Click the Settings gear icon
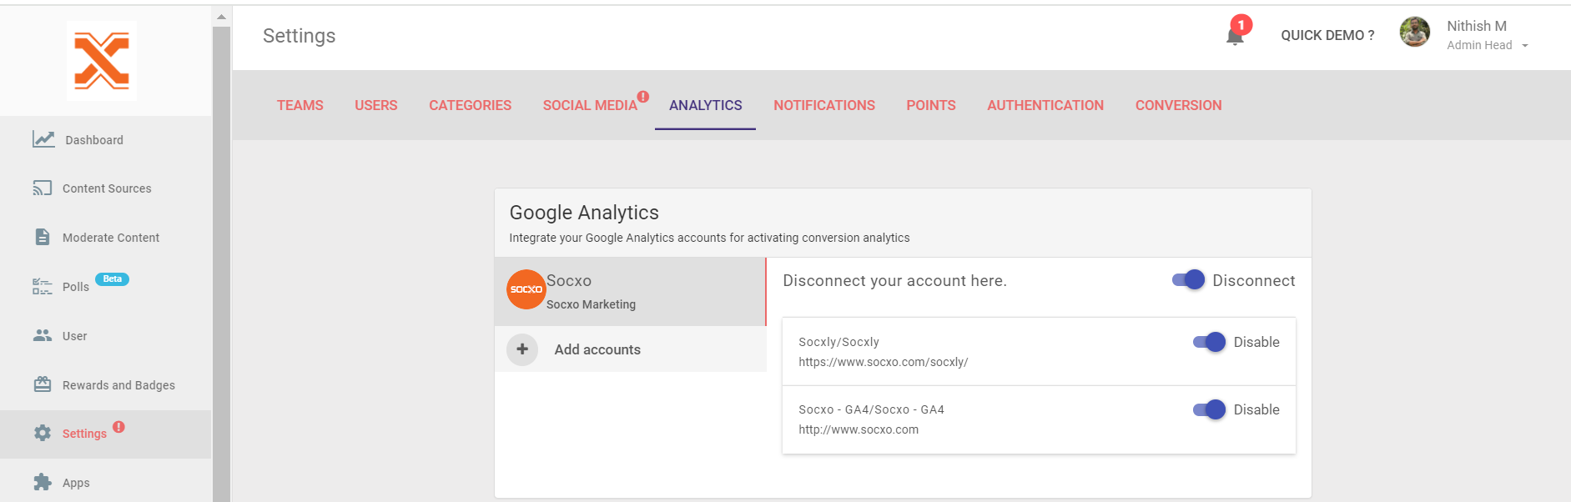 pyautogui.click(x=43, y=433)
